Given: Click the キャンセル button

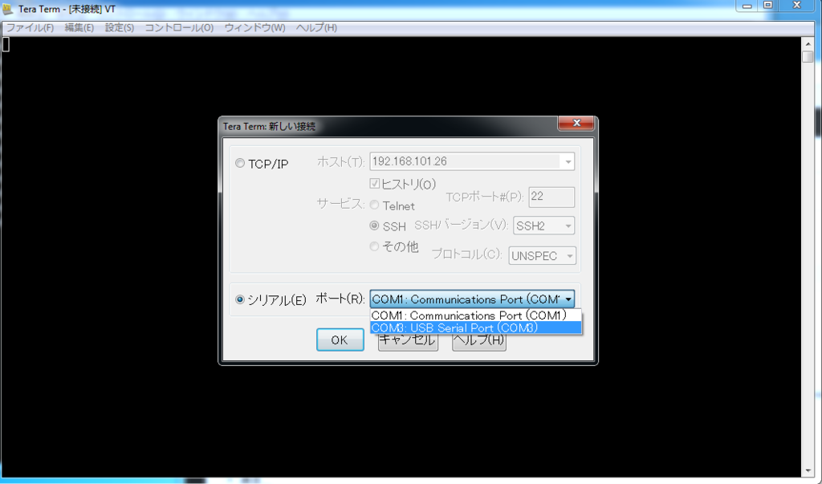Looking at the screenshot, I should [408, 342].
